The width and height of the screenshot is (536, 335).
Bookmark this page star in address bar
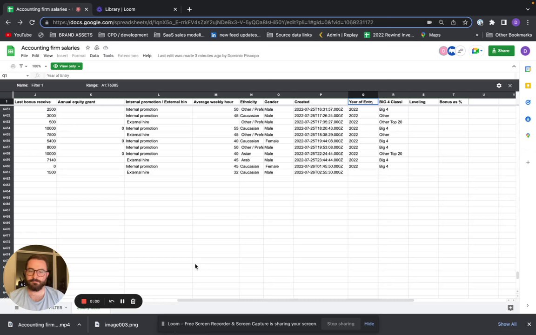465,22
